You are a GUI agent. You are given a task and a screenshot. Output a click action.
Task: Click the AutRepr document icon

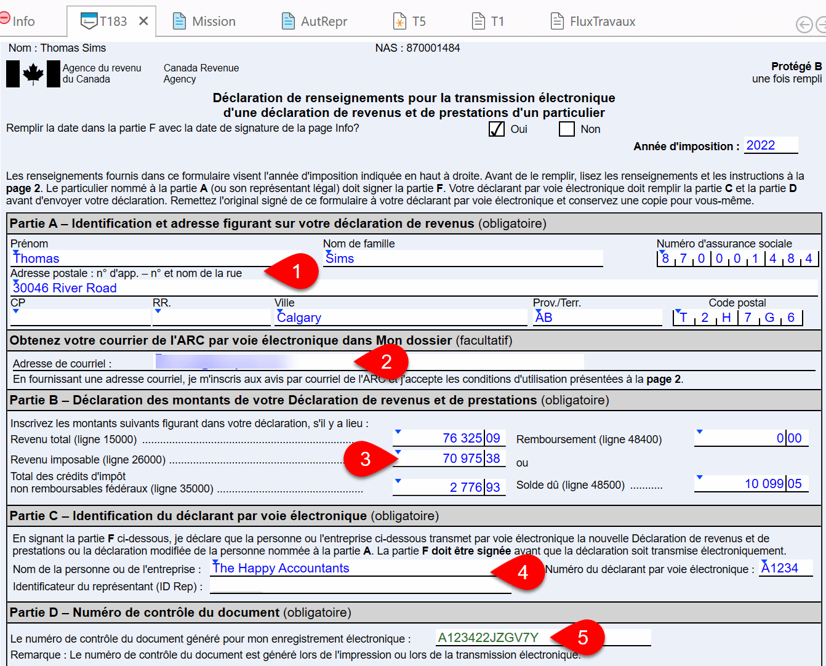(288, 21)
